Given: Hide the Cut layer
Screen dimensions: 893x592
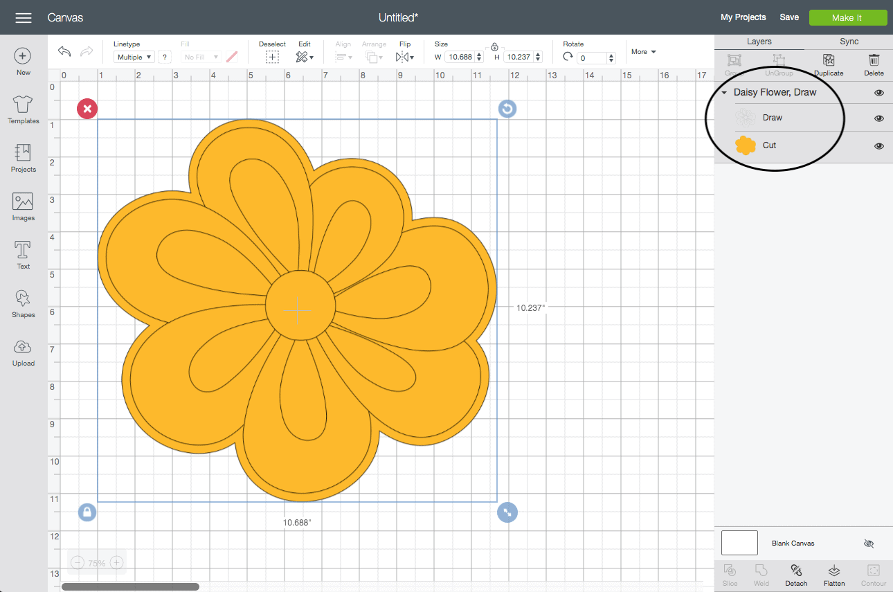Looking at the screenshot, I should click(879, 146).
